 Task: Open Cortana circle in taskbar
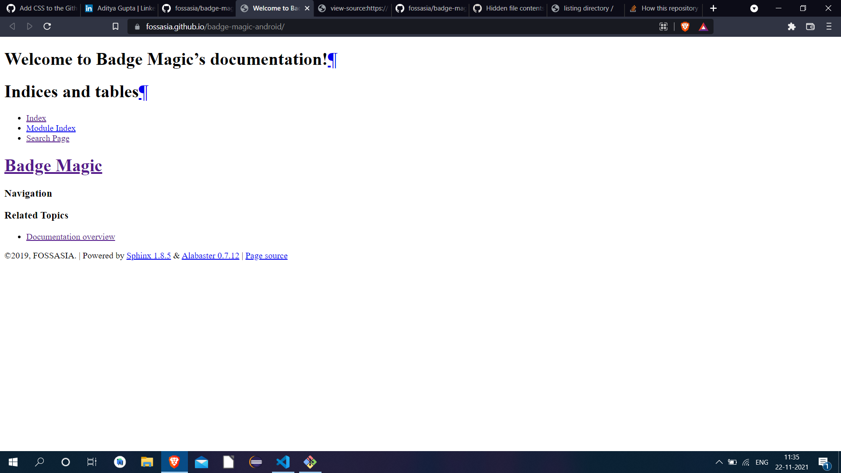66,462
